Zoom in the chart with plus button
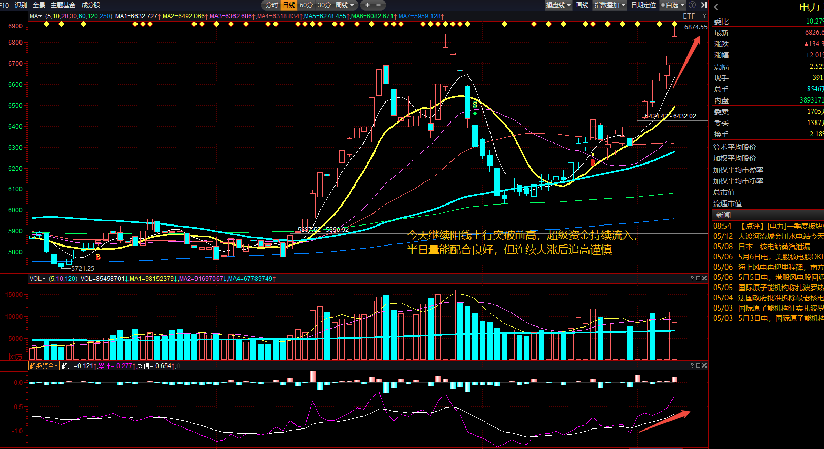 tap(367, 5)
